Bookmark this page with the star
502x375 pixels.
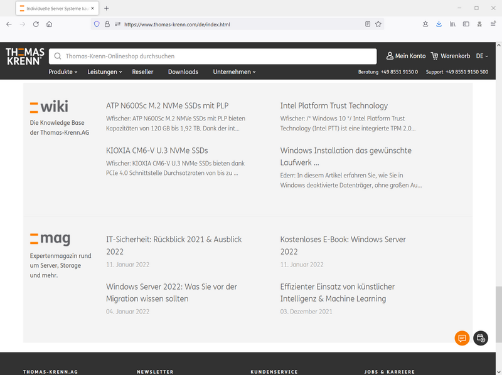click(378, 24)
